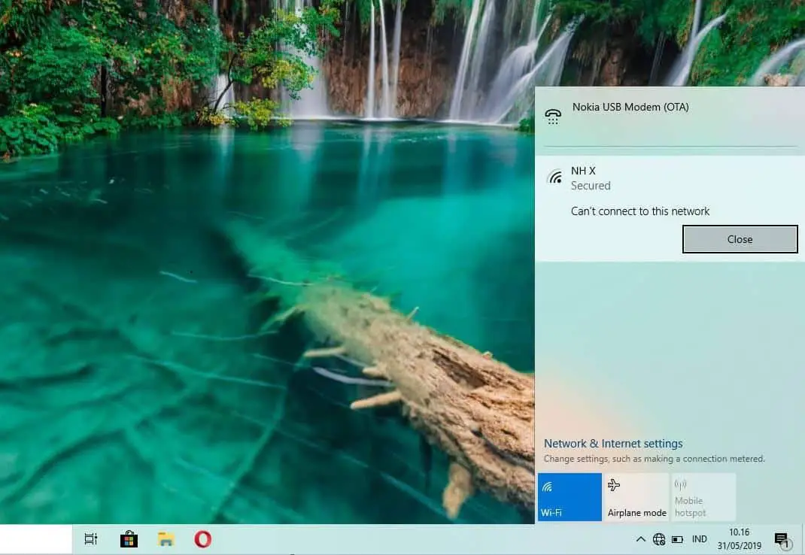Click the Close button for NH X network

pyautogui.click(x=740, y=239)
